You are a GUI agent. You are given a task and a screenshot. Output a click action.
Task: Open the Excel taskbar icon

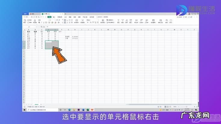(88, 110)
